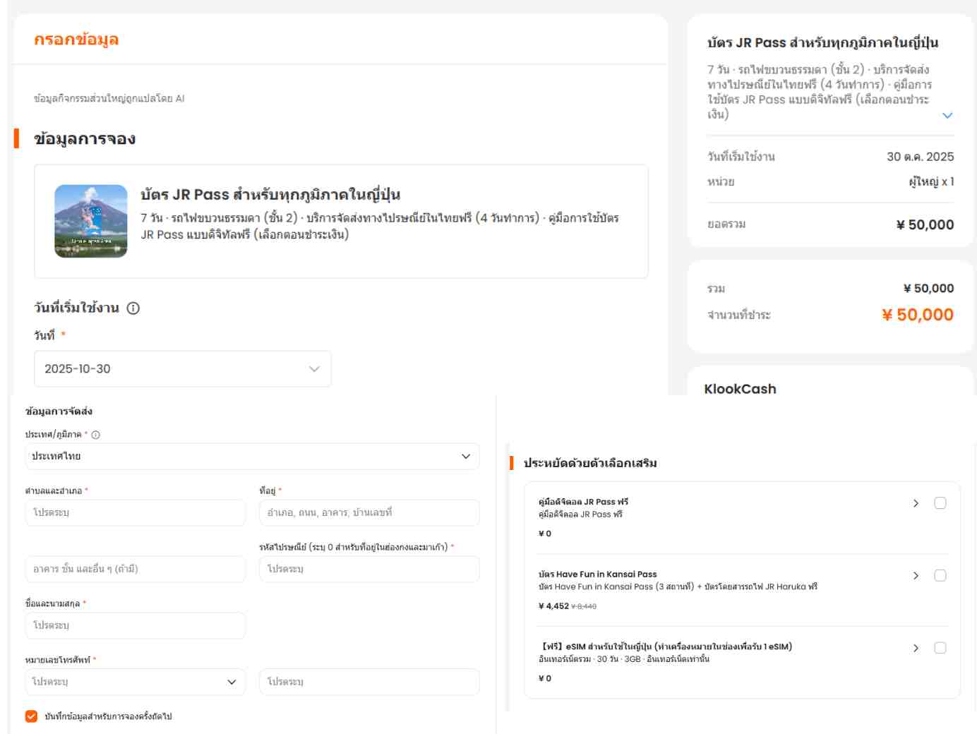
Task: View details arrow for JR Pass digital guide
Action: [916, 503]
